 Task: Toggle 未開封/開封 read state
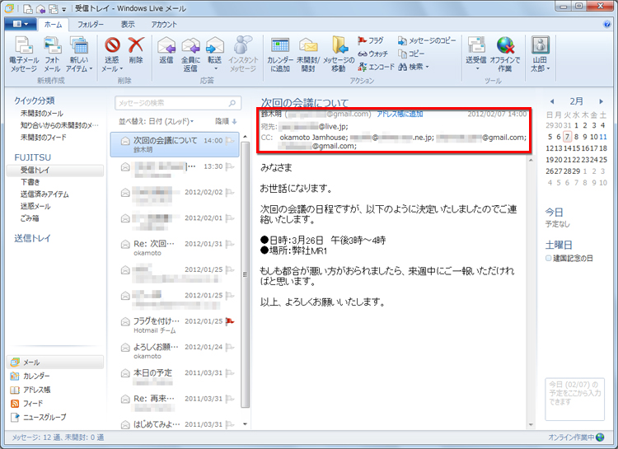308,55
